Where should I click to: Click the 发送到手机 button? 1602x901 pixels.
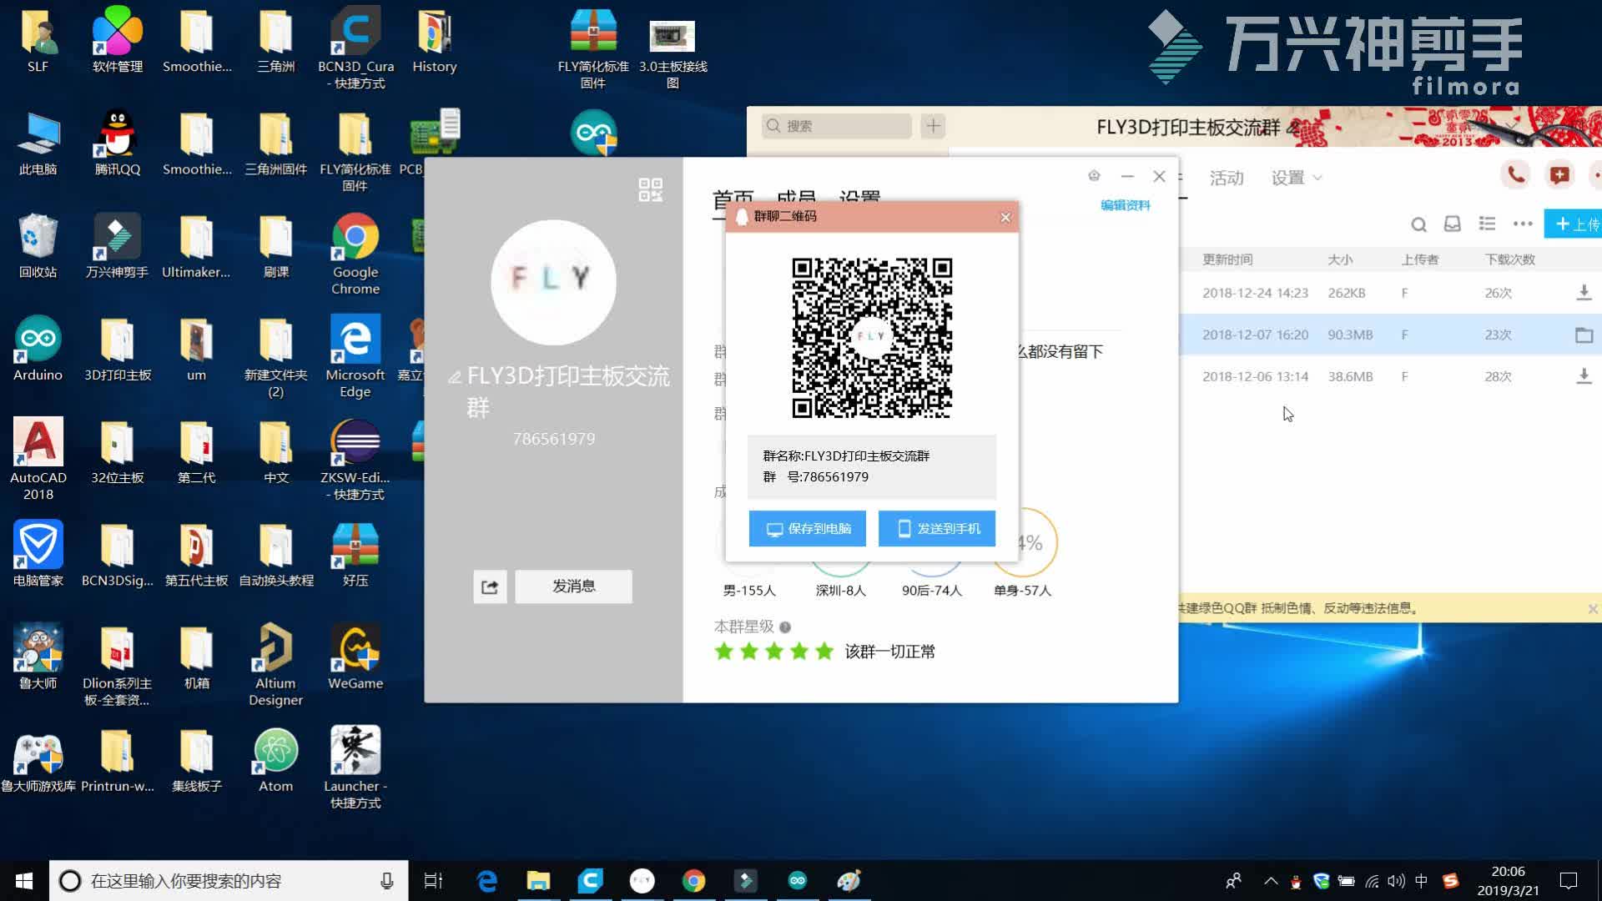pos(936,528)
